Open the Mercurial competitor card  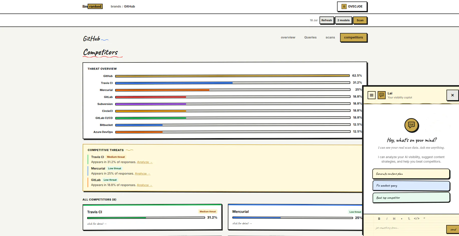(295, 217)
